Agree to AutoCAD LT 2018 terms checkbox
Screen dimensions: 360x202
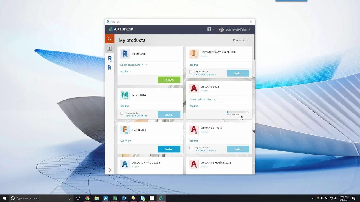coord(191,148)
